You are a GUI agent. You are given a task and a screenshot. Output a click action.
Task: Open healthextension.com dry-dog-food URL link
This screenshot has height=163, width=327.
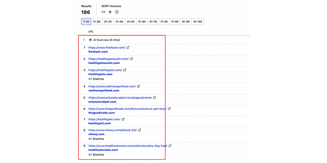(128, 146)
